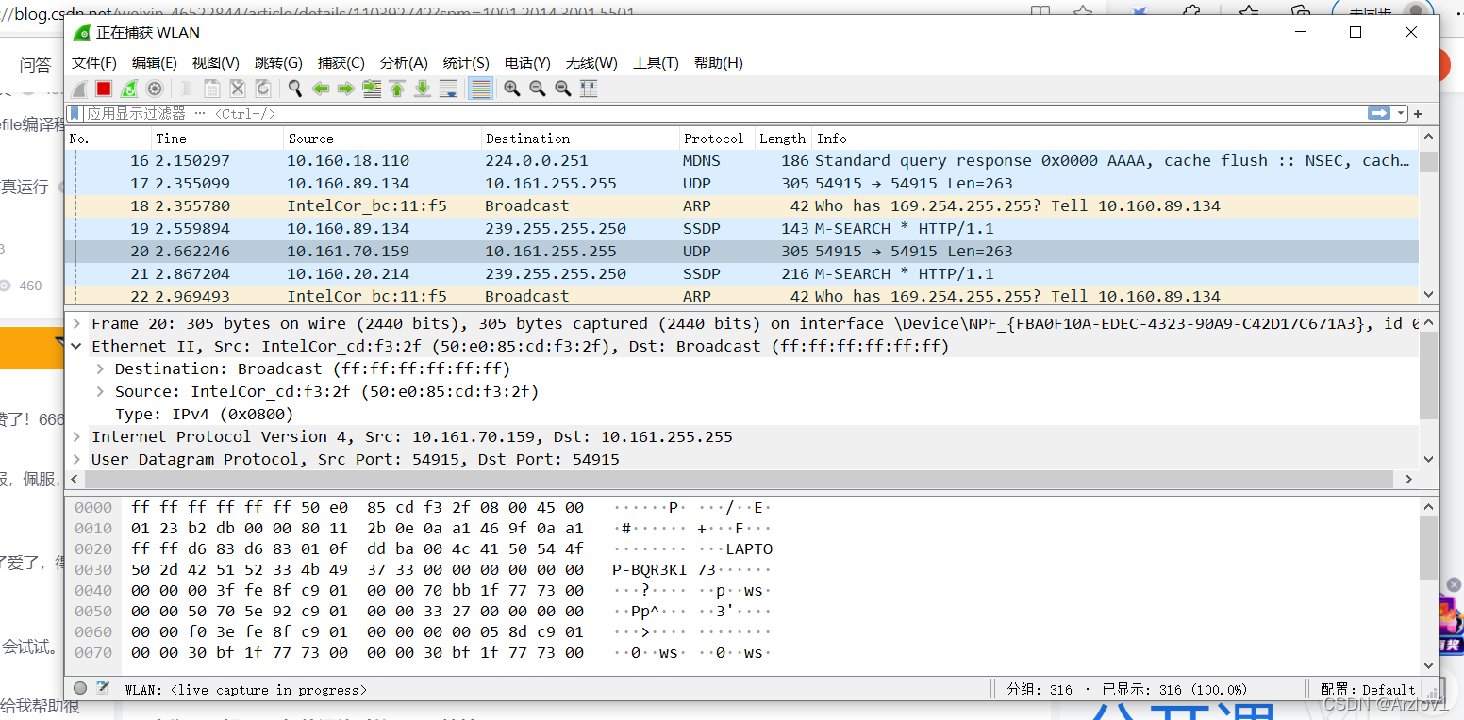The height and width of the screenshot is (720, 1464).
Task: Expand Destination: Broadcast subtree
Action: (x=101, y=368)
